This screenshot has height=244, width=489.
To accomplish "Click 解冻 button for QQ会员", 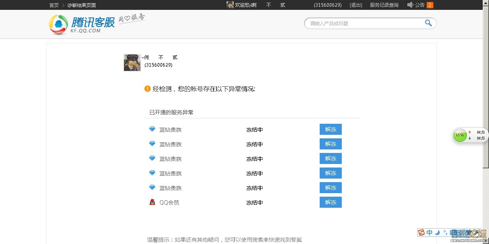I will coord(331,202).
